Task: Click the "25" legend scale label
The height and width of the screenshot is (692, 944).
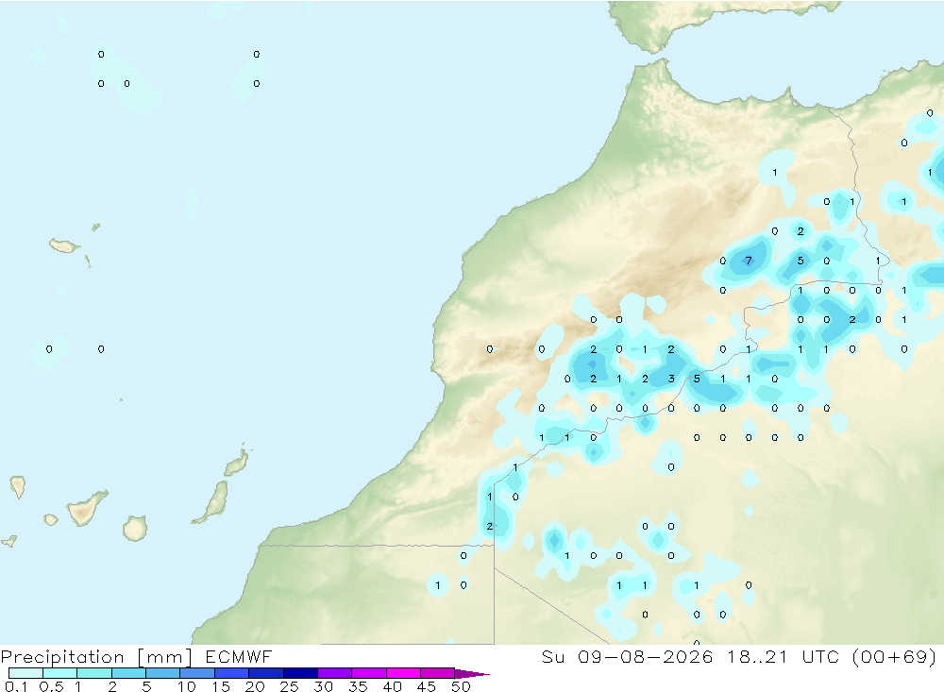Action: 289,686
